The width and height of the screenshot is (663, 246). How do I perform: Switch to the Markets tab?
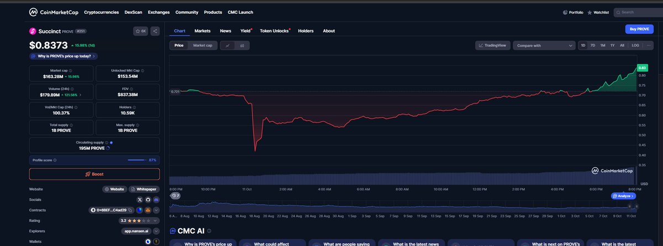pos(202,31)
